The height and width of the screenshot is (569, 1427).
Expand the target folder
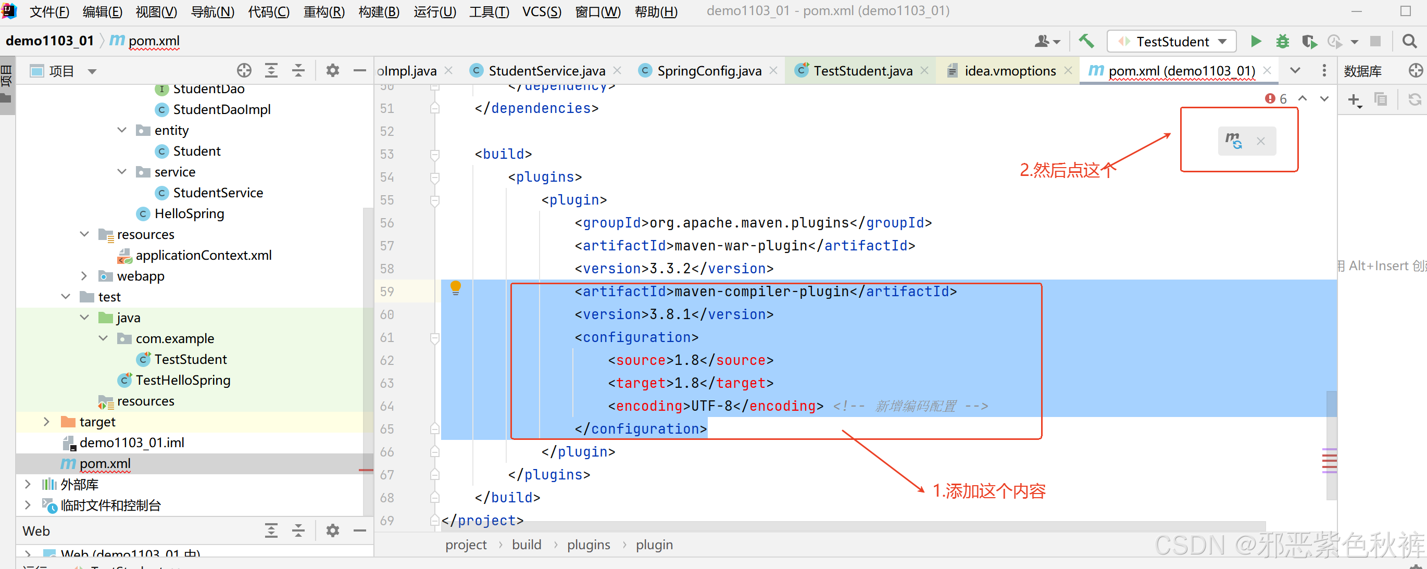(46, 422)
